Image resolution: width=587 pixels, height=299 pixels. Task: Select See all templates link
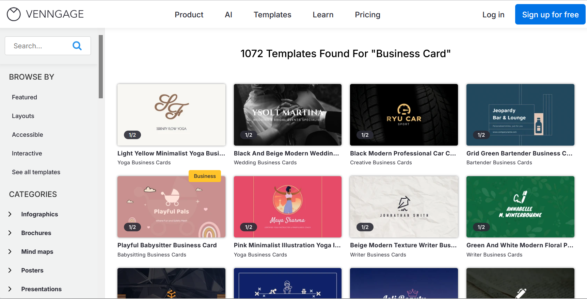coord(36,172)
